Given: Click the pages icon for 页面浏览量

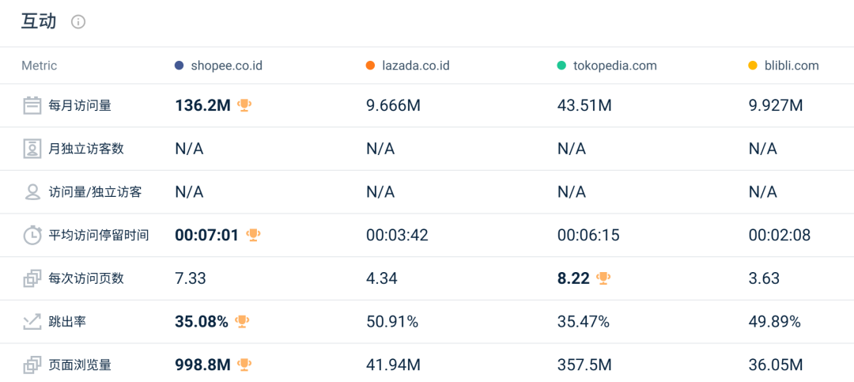Looking at the screenshot, I should coord(32,365).
